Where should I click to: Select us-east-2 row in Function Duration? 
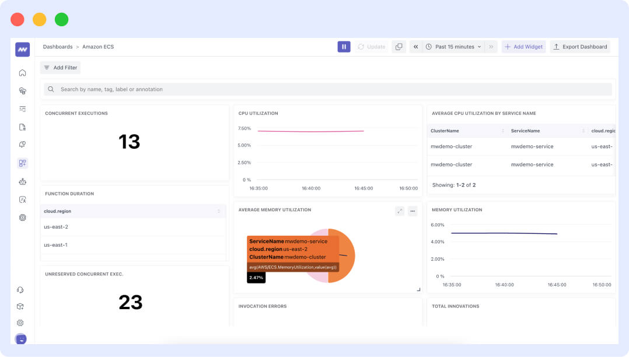click(x=133, y=227)
